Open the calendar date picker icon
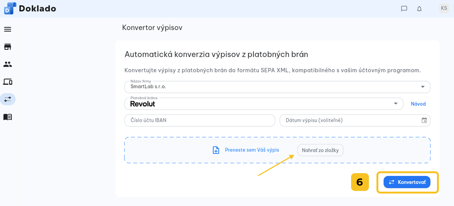 click(x=424, y=120)
